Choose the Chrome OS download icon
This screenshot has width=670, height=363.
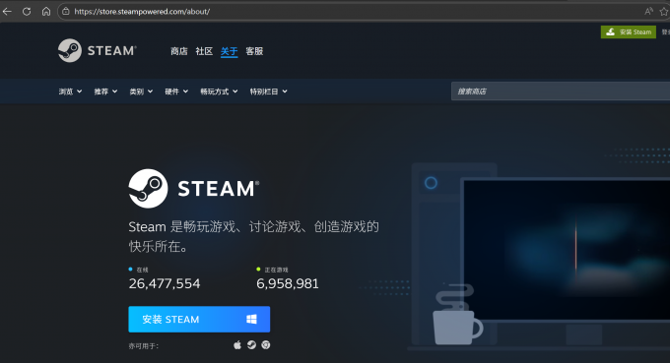266,344
